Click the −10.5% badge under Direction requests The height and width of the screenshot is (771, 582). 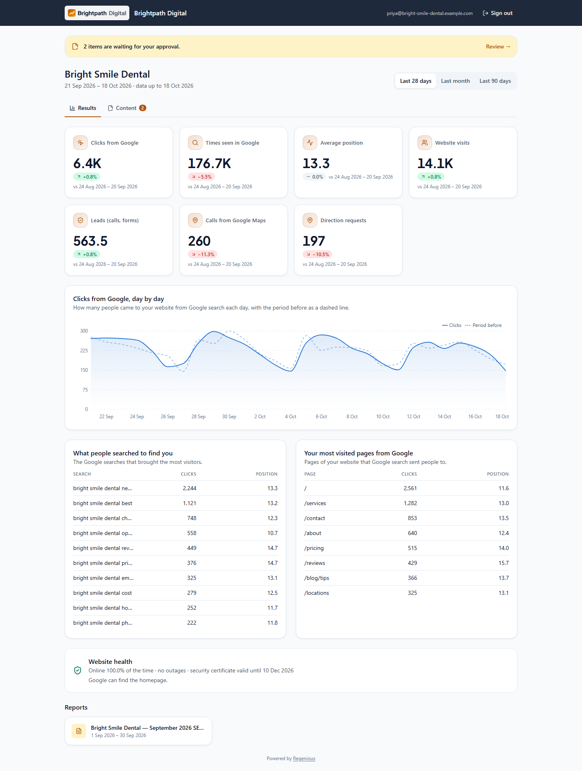[318, 254]
